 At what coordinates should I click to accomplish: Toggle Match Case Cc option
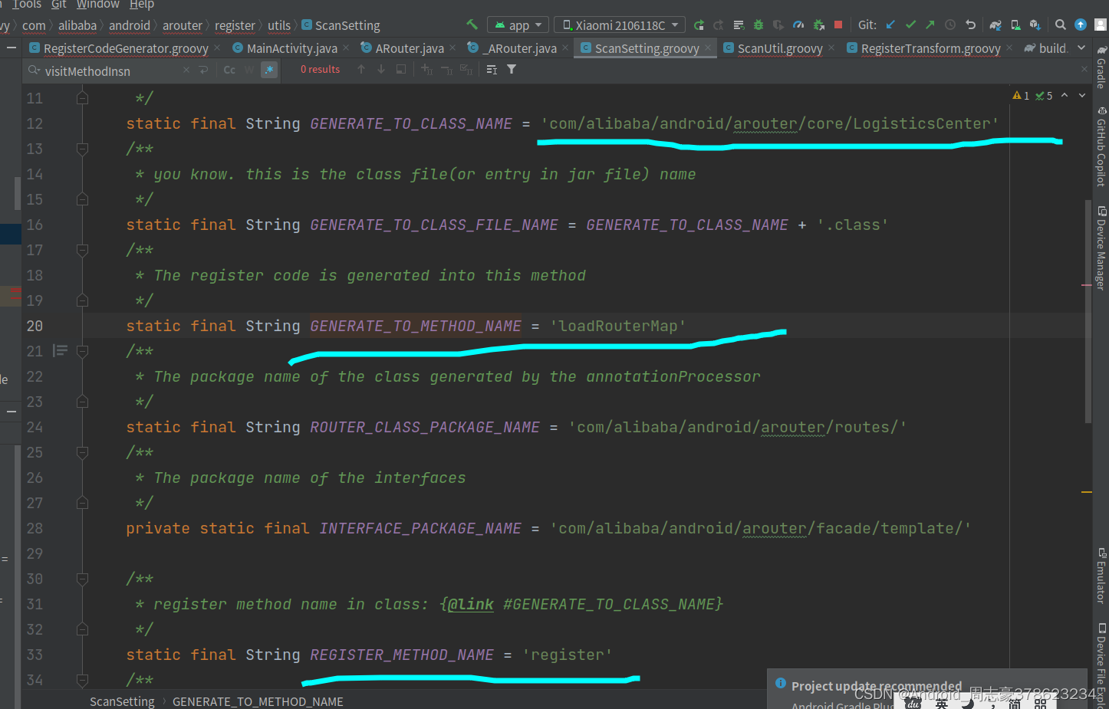click(229, 70)
